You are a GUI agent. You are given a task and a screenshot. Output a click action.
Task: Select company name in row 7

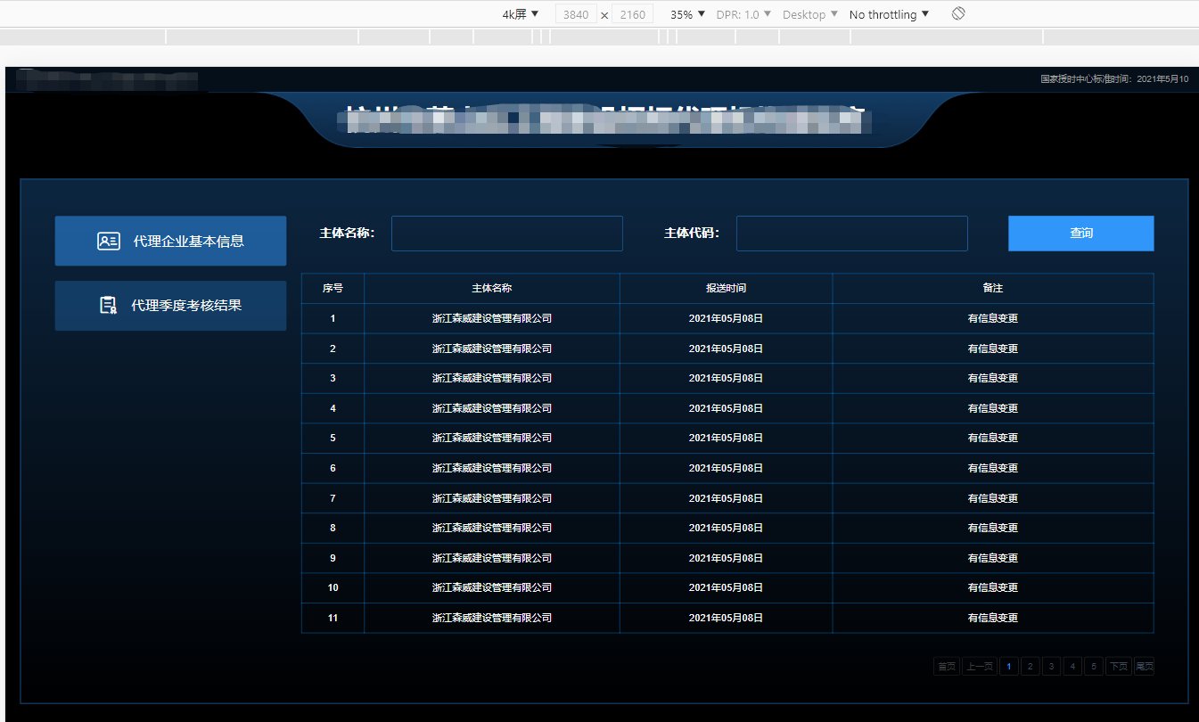point(492,498)
